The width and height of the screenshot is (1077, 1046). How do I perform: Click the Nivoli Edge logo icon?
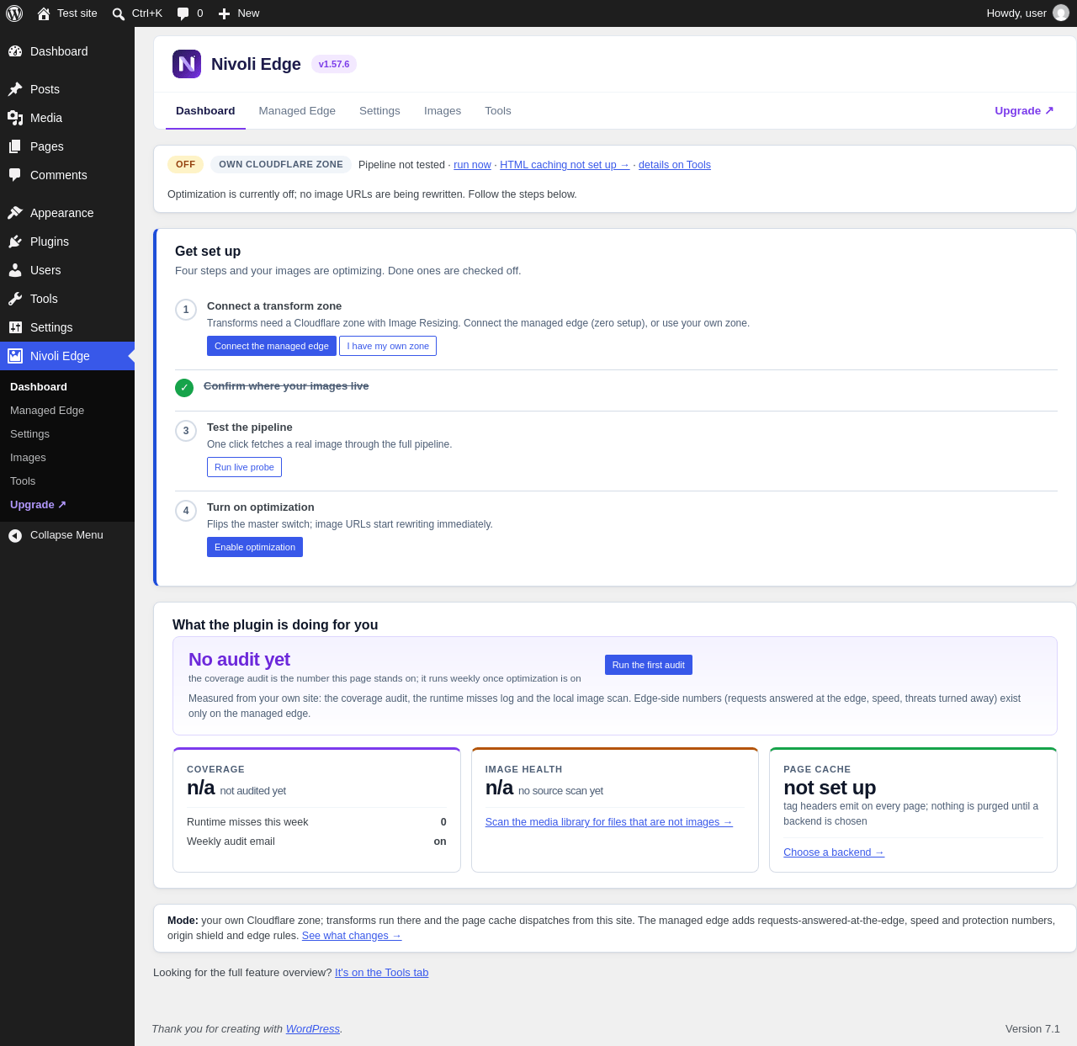pos(187,64)
